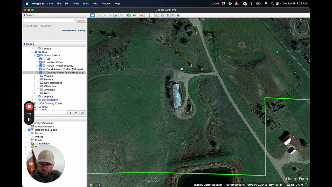Check the Canada folder checkbox
Screen dimensions: 332x187
pyautogui.click(x=36, y=49)
